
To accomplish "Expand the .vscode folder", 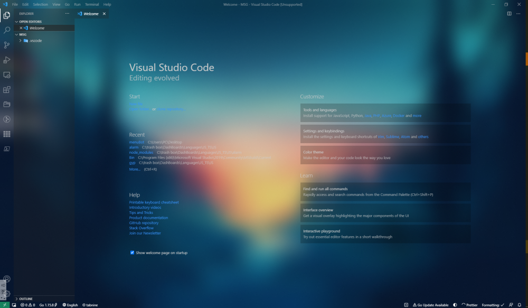I will (20, 41).
